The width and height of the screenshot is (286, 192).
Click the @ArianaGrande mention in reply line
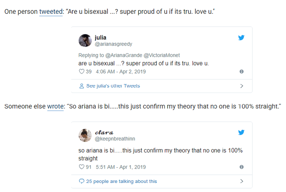(123, 55)
